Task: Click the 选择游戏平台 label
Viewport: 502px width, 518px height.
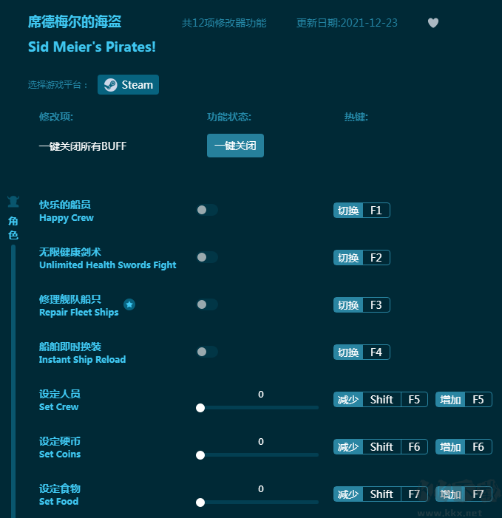Action: coord(58,85)
